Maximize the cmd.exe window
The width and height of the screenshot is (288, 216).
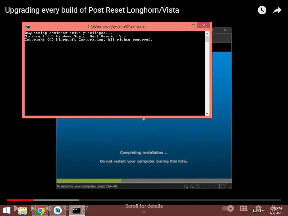pyautogui.click(x=193, y=25)
